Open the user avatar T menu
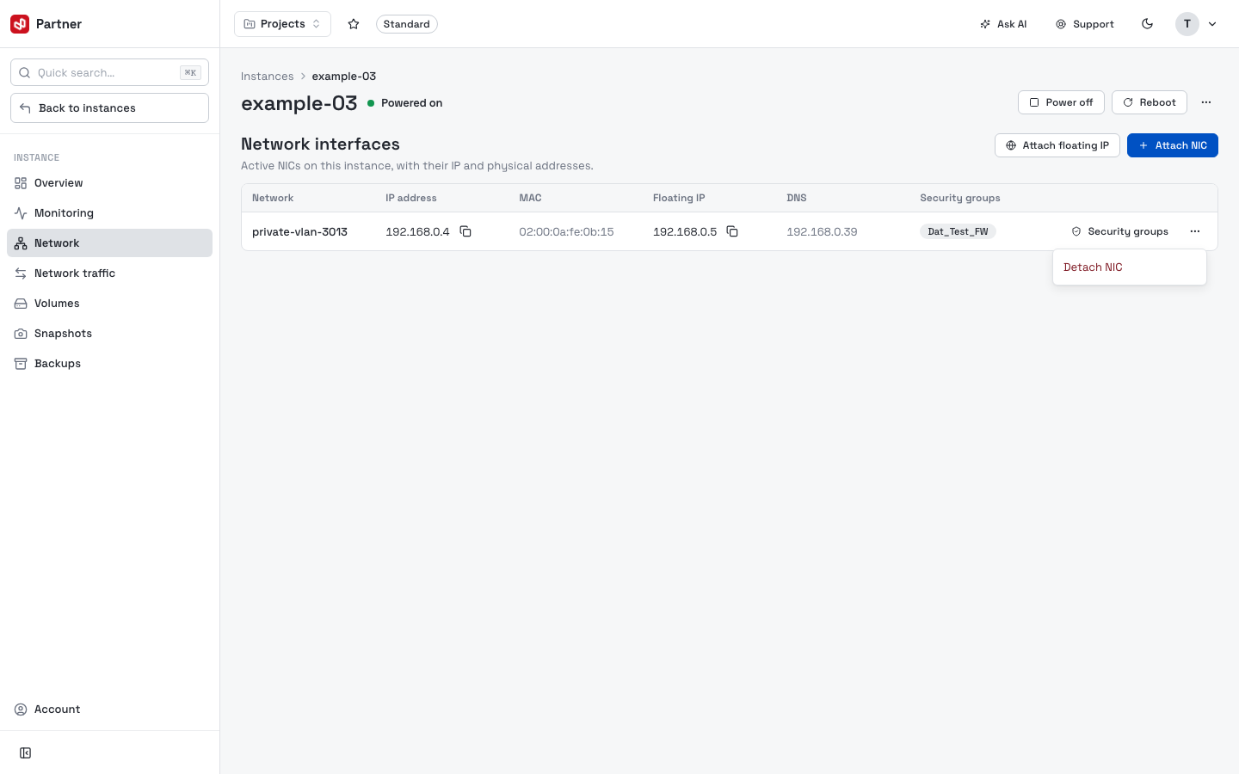The height and width of the screenshot is (774, 1239). 1197,24
